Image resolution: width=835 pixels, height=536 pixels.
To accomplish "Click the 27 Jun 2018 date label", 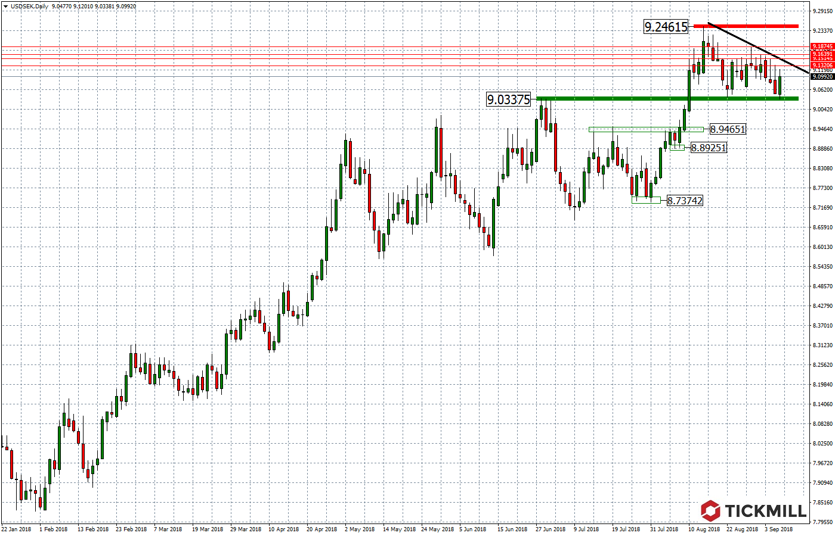I will [x=551, y=529].
